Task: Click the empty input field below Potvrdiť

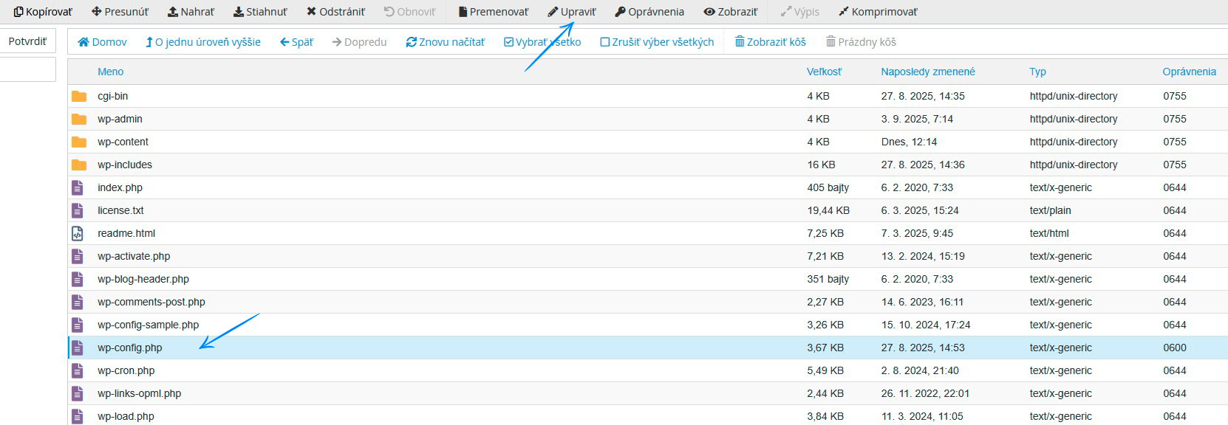Action: (x=27, y=69)
